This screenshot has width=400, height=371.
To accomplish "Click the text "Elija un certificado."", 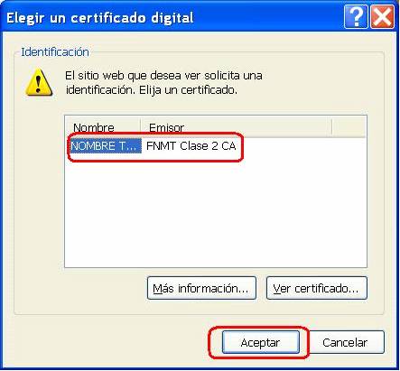I will [188, 90].
